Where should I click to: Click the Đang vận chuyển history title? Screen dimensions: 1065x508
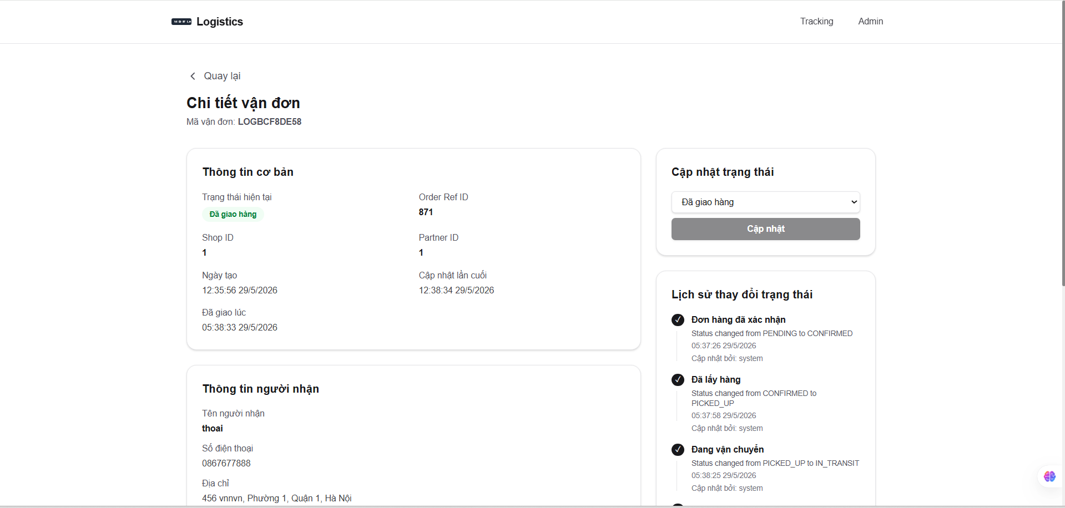point(728,449)
